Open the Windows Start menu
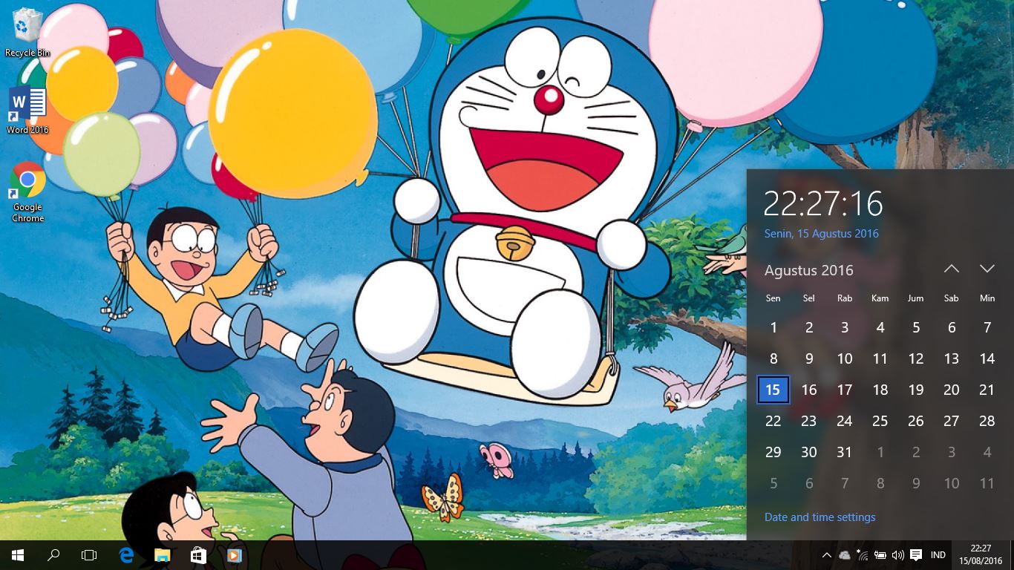The height and width of the screenshot is (570, 1014). 18,555
